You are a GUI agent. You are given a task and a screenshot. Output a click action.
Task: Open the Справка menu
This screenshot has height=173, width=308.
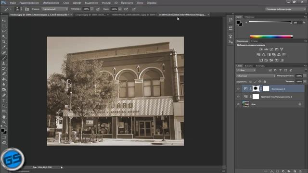tap(152, 3)
